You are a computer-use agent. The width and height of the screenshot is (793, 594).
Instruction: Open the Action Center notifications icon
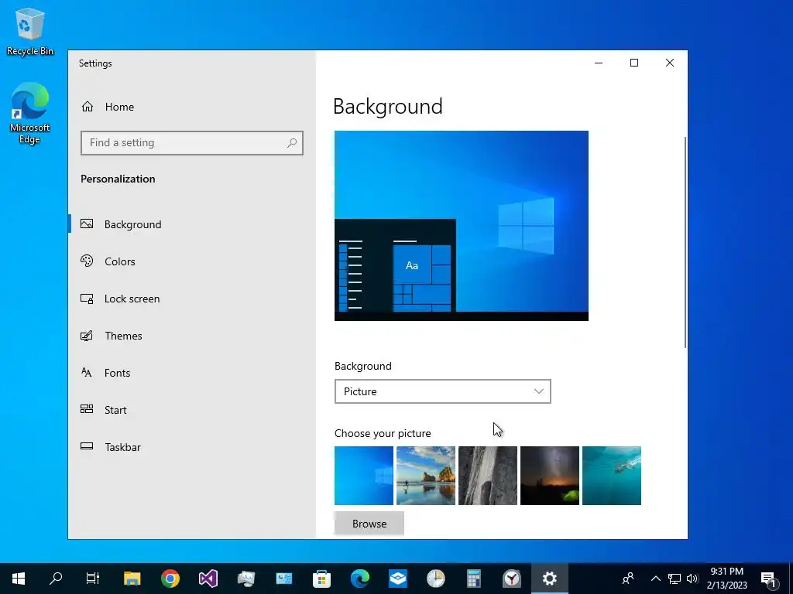(x=769, y=579)
